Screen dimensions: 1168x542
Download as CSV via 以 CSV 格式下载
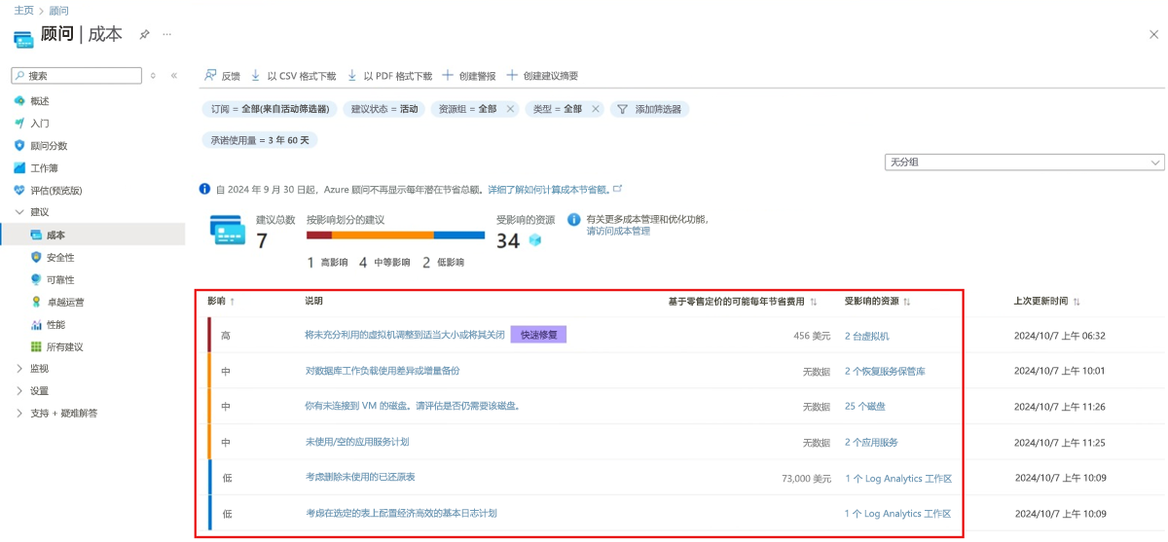(x=293, y=76)
